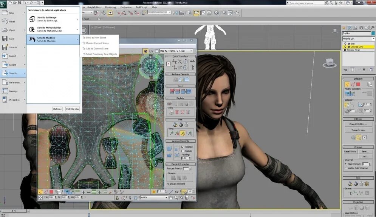This screenshot has width=376, height=217.
Task: Click the Render teapot icon
Action: pyautogui.click(x=237, y=13)
